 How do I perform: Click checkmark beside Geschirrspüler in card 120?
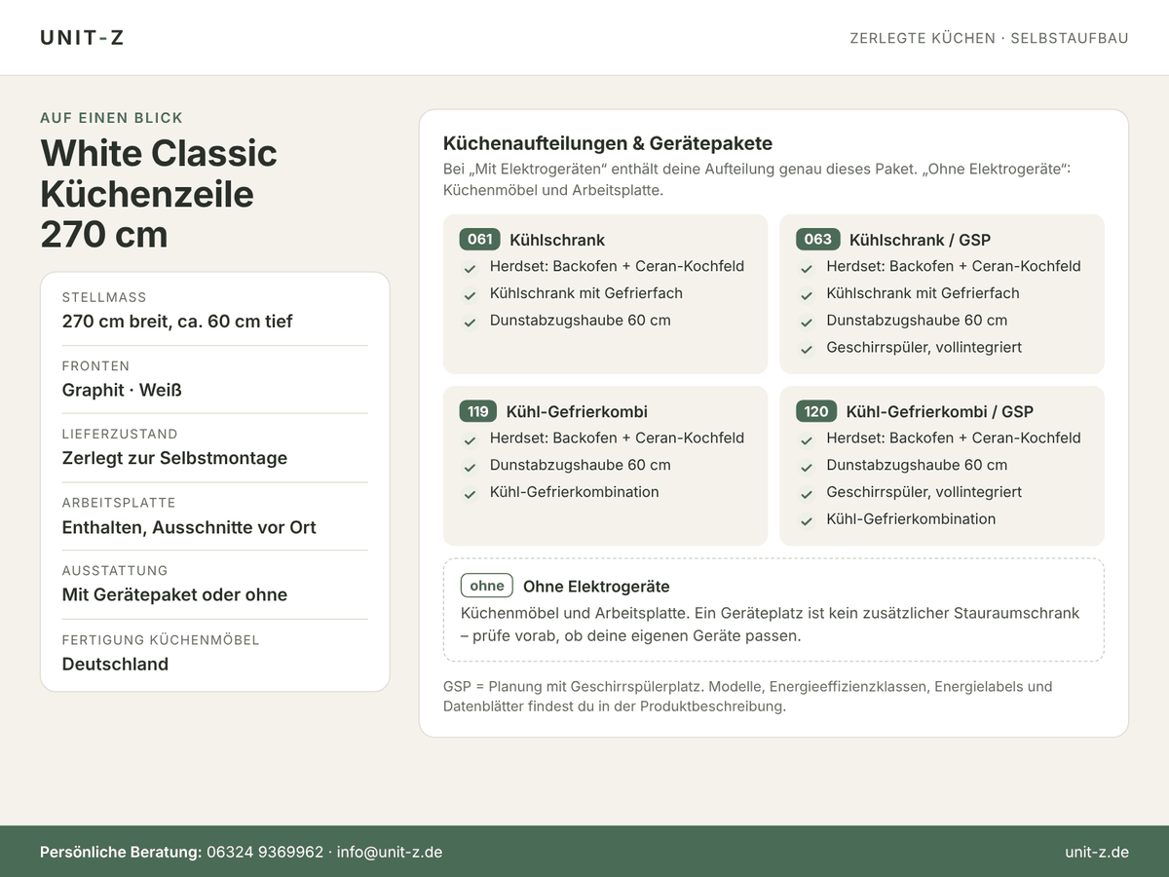(x=807, y=494)
